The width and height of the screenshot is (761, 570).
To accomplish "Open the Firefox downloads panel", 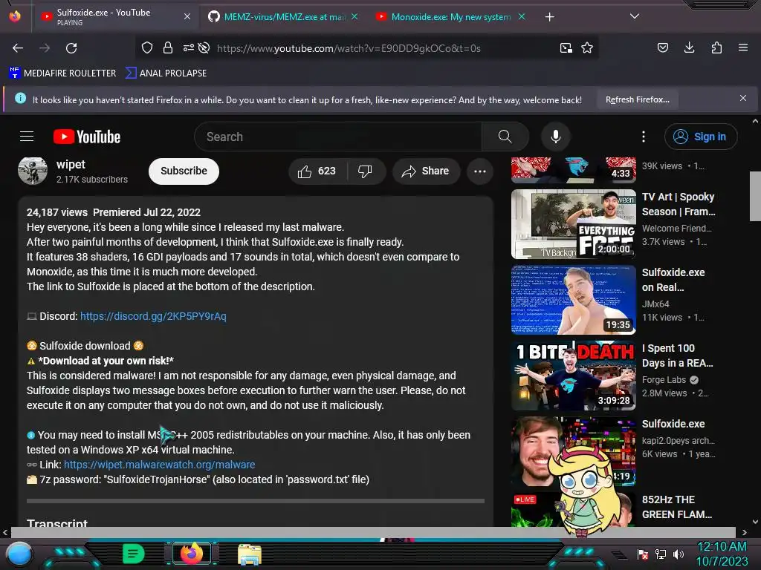I will pyautogui.click(x=689, y=47).
